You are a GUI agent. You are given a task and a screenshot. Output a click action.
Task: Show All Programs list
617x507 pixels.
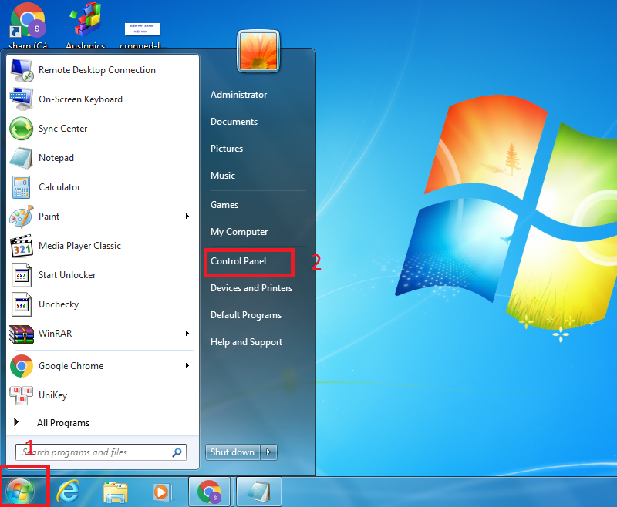(62, 423)
